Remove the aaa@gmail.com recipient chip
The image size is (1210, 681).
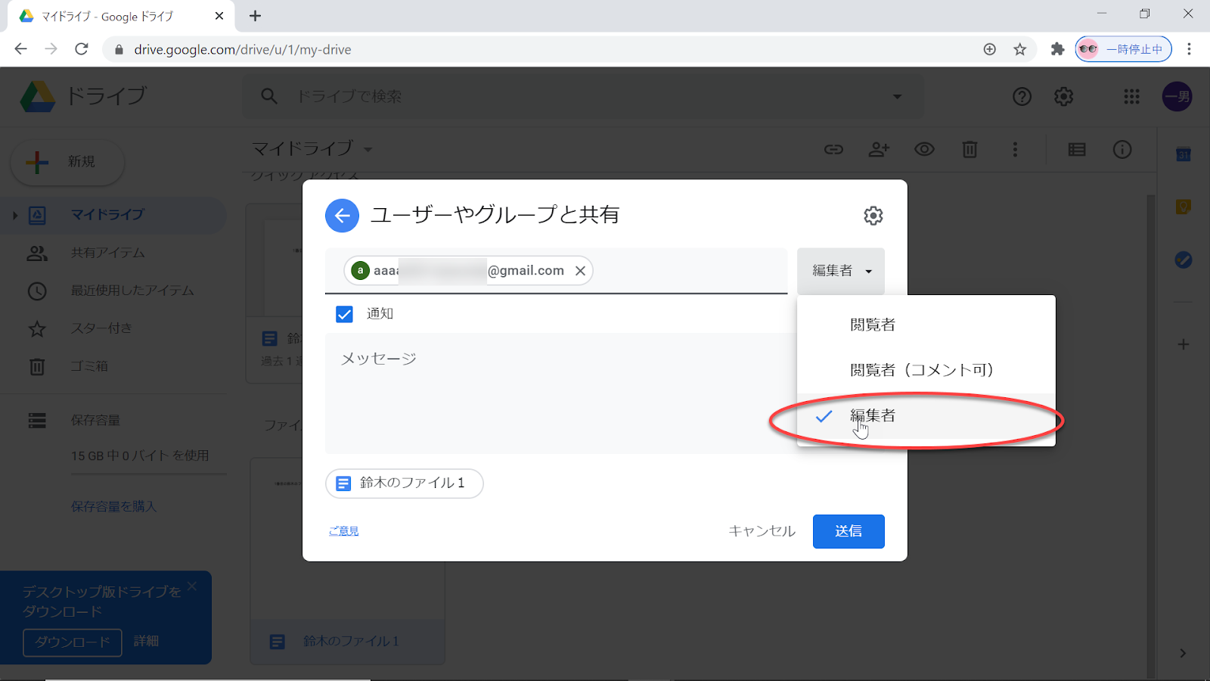point(580,271)
